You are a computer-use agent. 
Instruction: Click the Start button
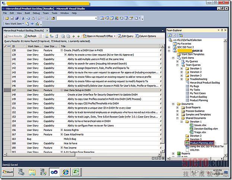point(8,172)
